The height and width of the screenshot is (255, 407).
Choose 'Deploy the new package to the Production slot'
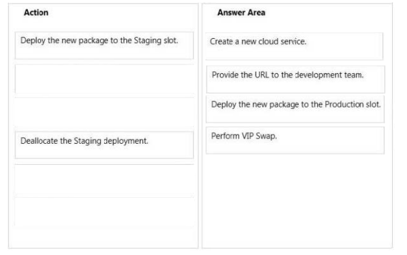(x=295, y=109)
